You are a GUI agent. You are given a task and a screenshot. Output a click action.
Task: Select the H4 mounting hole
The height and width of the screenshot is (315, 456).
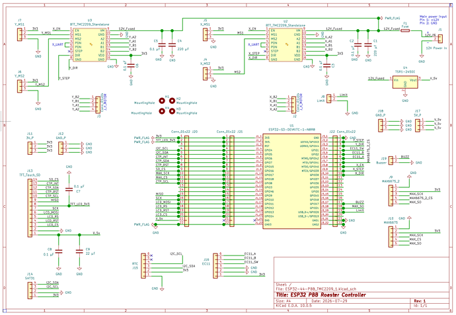162,111
